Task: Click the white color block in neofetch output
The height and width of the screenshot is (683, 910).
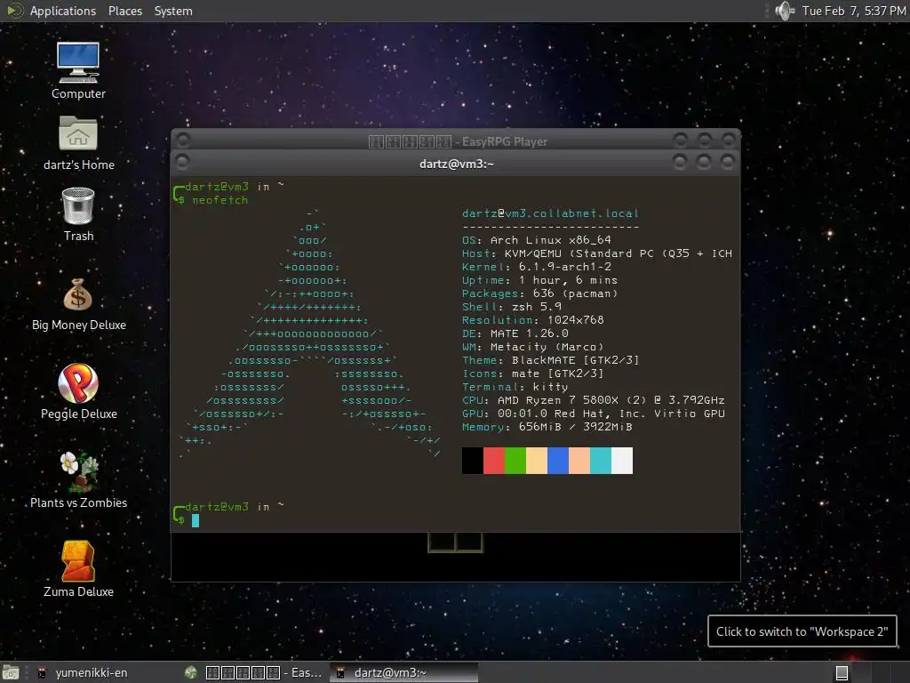Action: coord(622,461)
